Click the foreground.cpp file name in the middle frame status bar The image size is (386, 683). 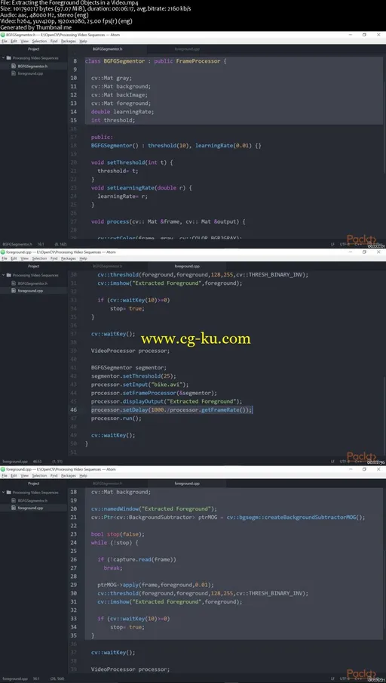point(14,462)
